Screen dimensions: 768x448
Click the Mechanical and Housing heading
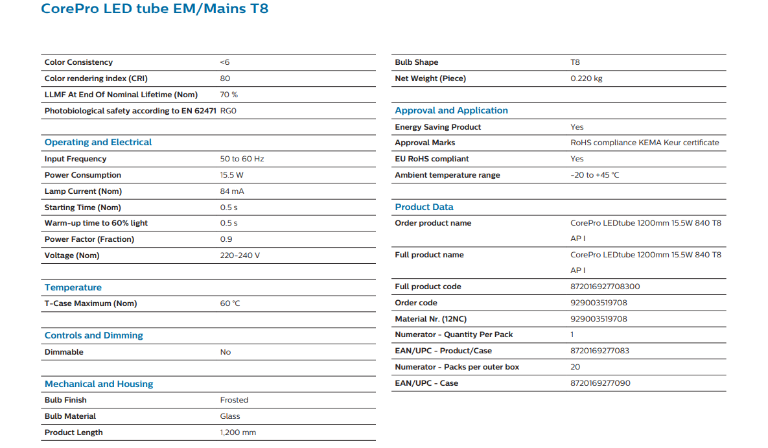pos(99,384)
